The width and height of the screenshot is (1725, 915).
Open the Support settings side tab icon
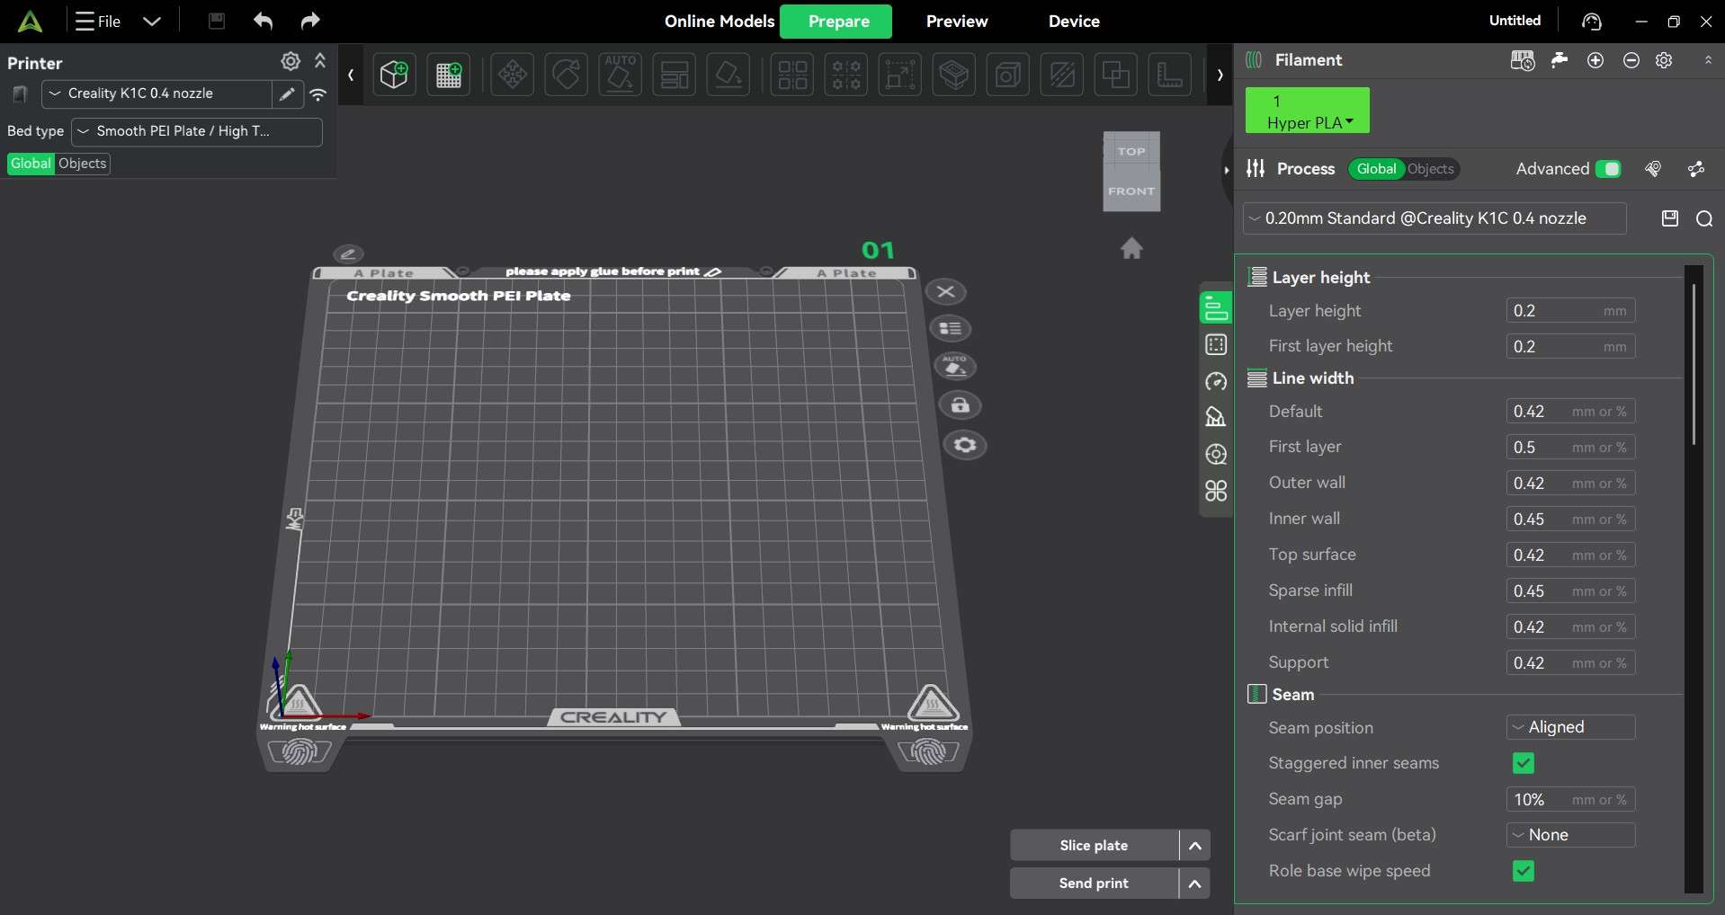point(1216,417)
